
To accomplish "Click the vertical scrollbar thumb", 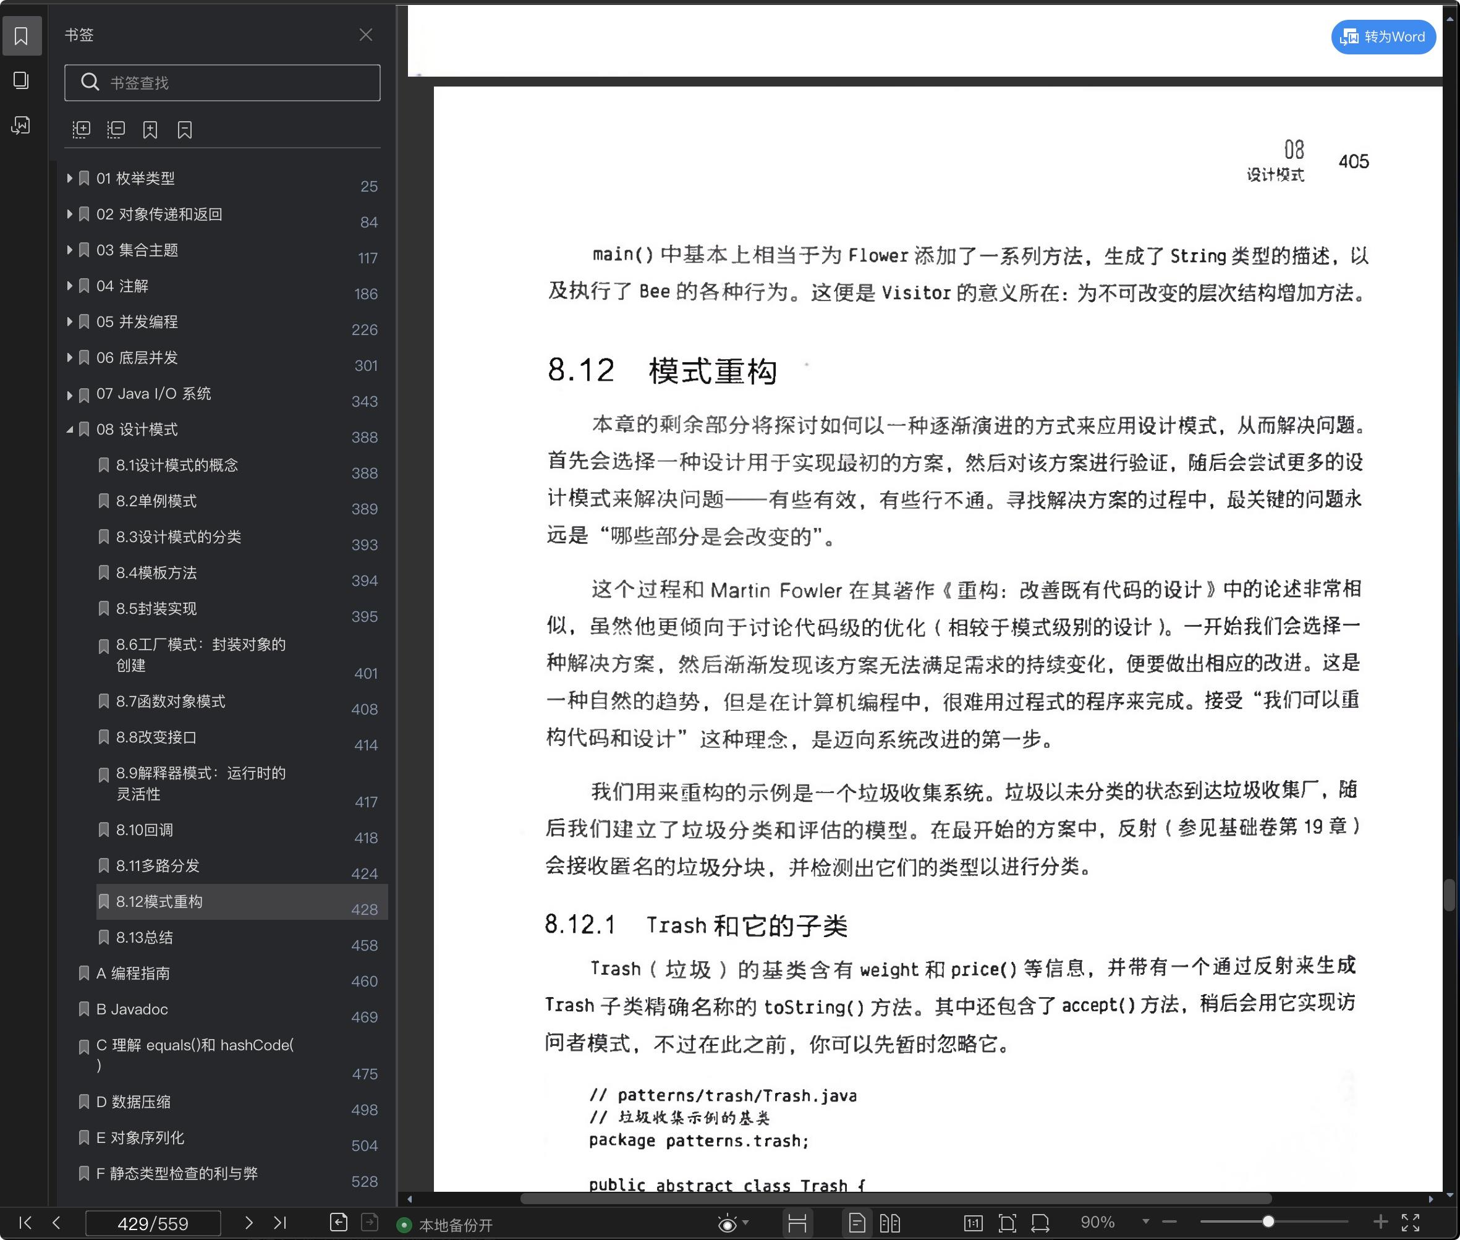I will [1449, 895].
